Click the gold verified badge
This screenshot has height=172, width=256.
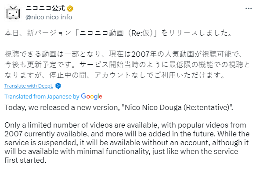click(x=70, y=8)
